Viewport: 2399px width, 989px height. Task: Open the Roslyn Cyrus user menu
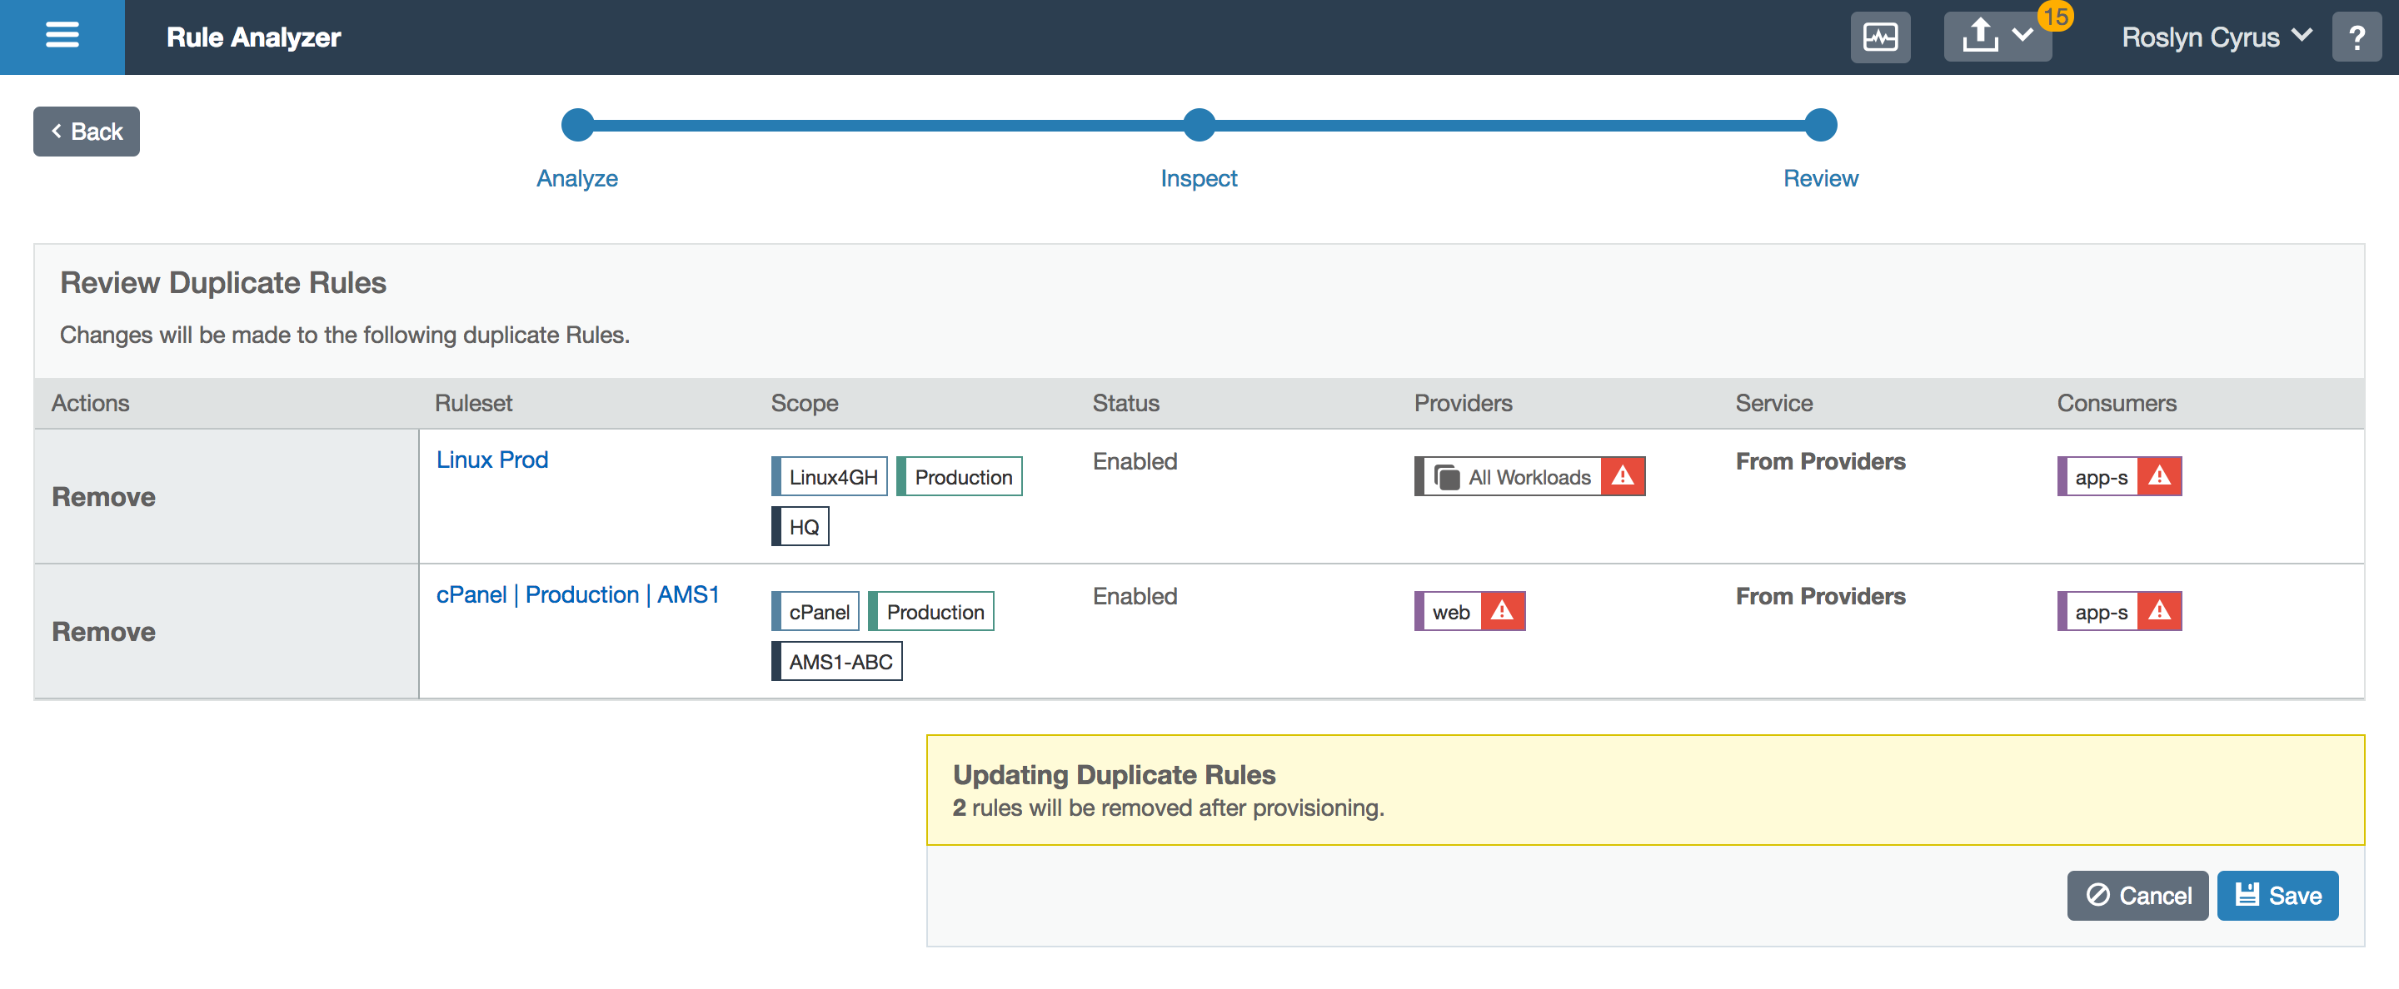[2217, 37]
